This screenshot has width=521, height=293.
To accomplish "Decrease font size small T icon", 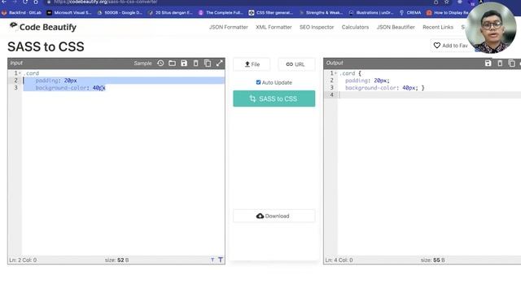I will [212, 260].
